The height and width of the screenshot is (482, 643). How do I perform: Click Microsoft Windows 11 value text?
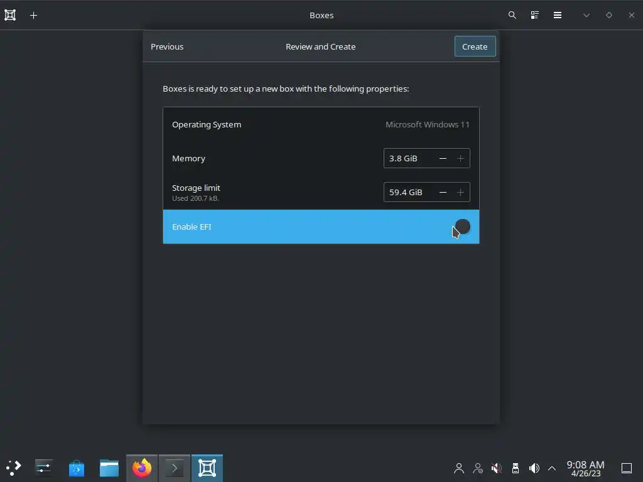[x=427, y=125]
